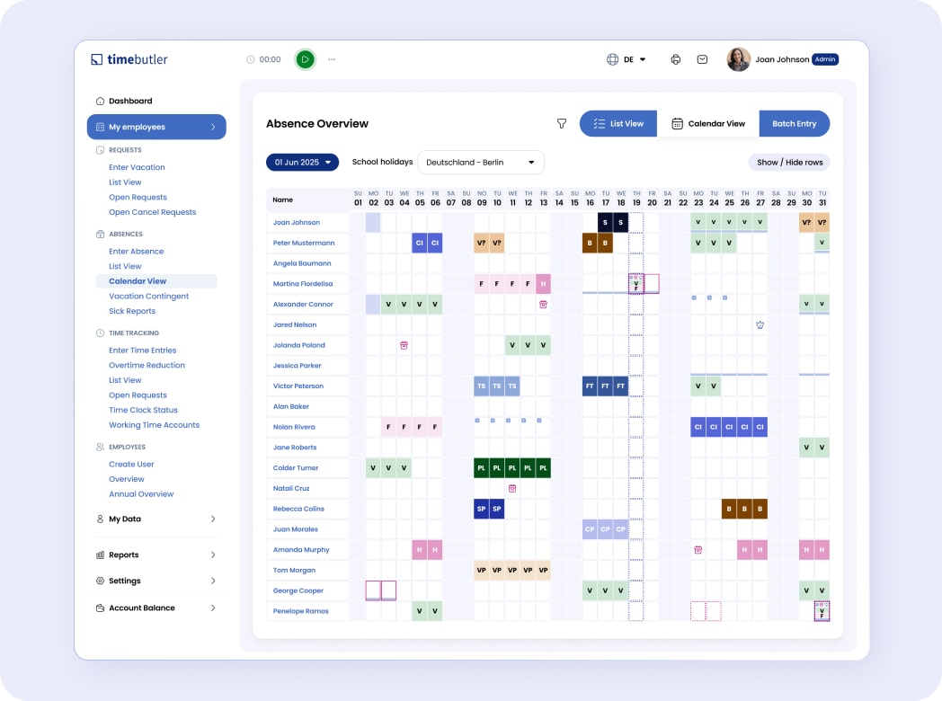Click the timebutler logo
Image resolution: width=942 pixels, height=701 pixels.
coord(129,59)
